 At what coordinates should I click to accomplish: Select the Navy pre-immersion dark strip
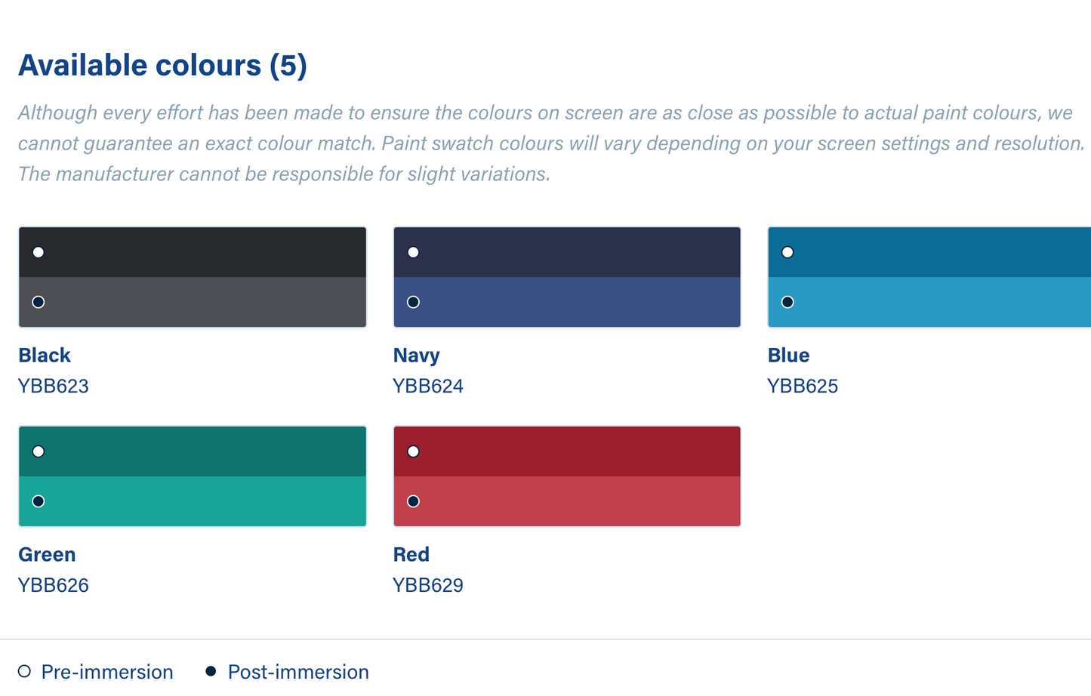click(x=566, y=252)
